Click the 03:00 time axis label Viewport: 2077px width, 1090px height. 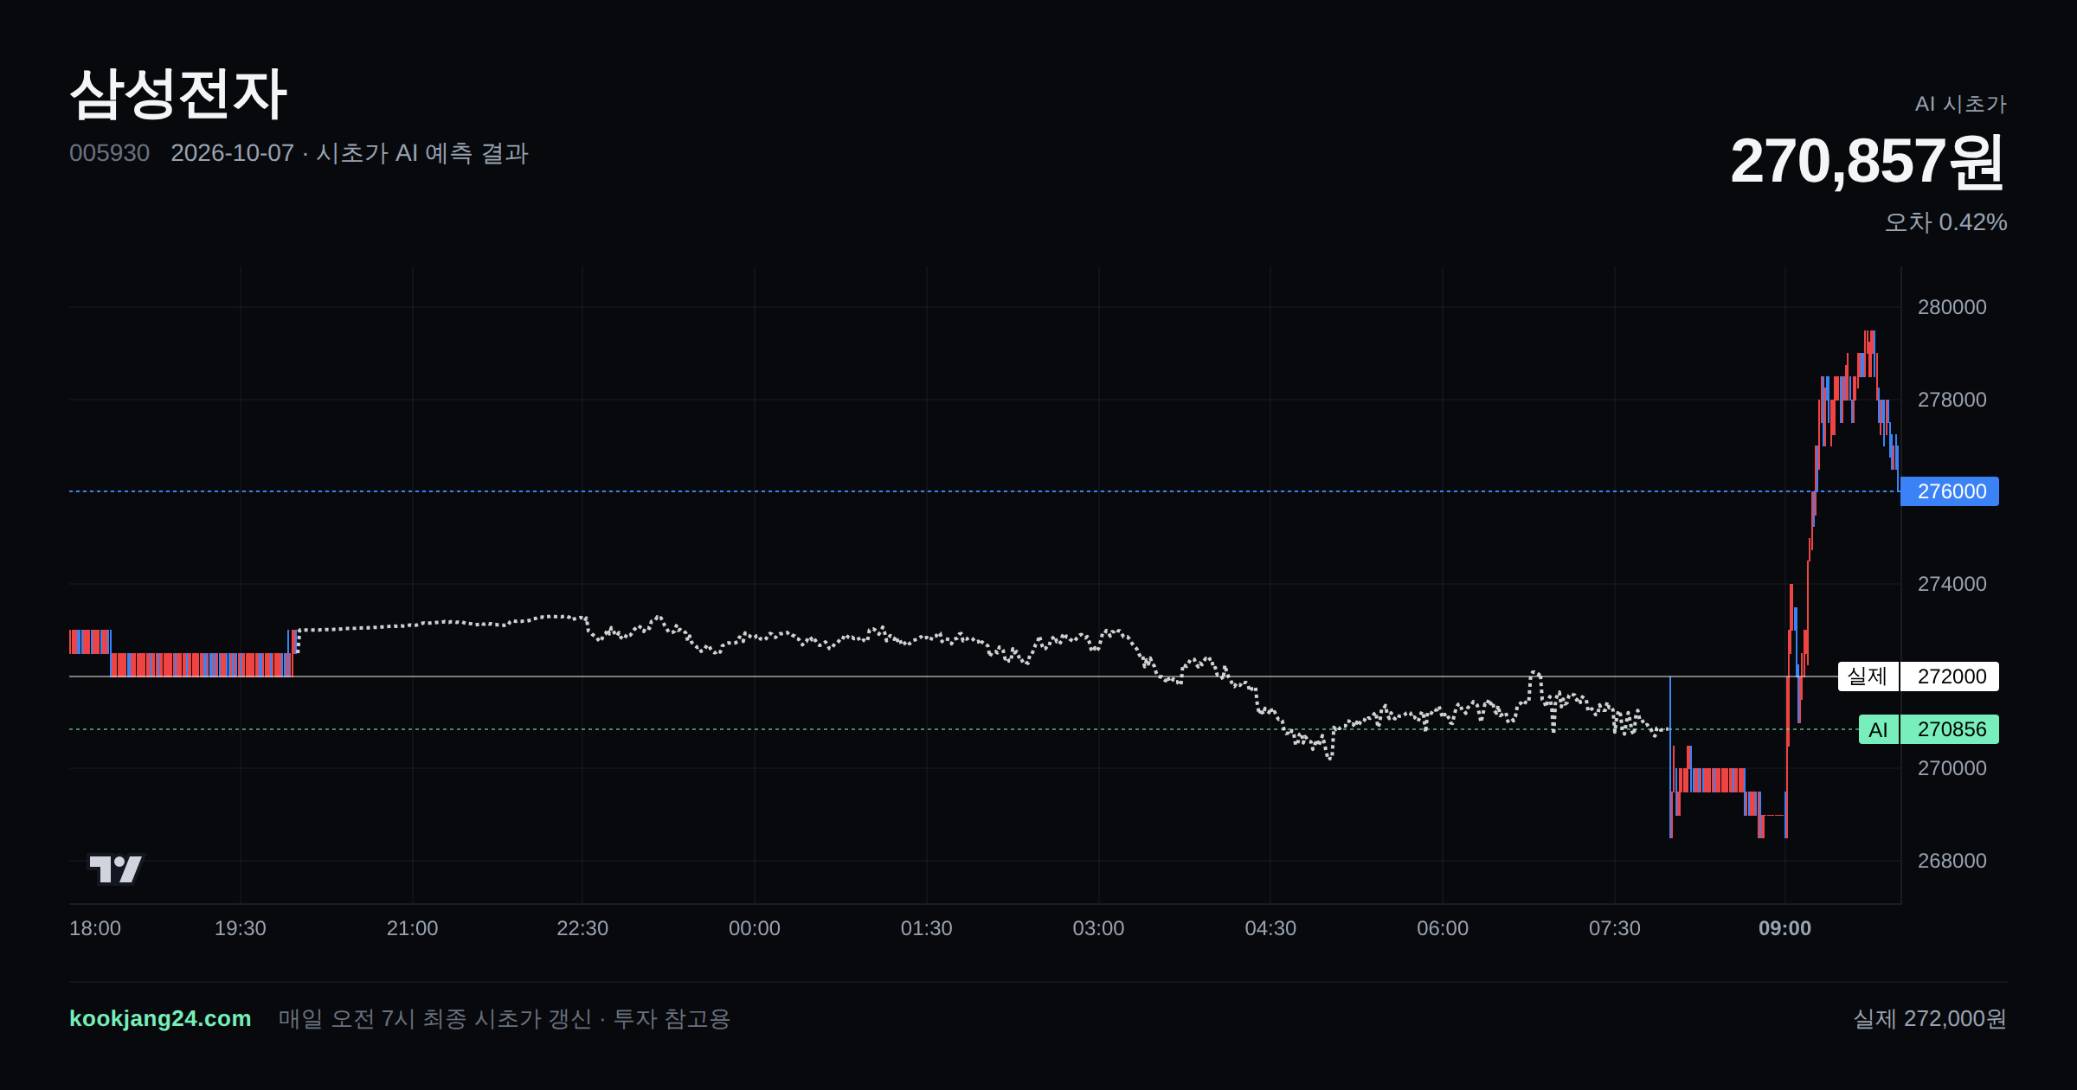click(1098, 928)
